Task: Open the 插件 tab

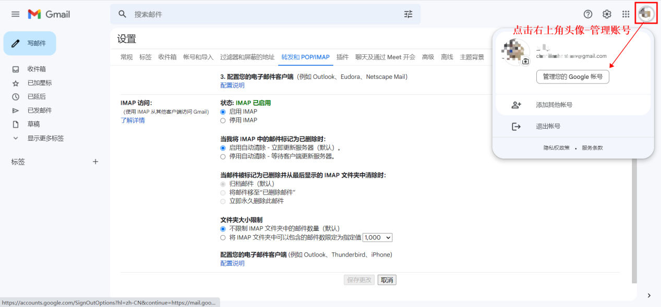Action: 343,57
